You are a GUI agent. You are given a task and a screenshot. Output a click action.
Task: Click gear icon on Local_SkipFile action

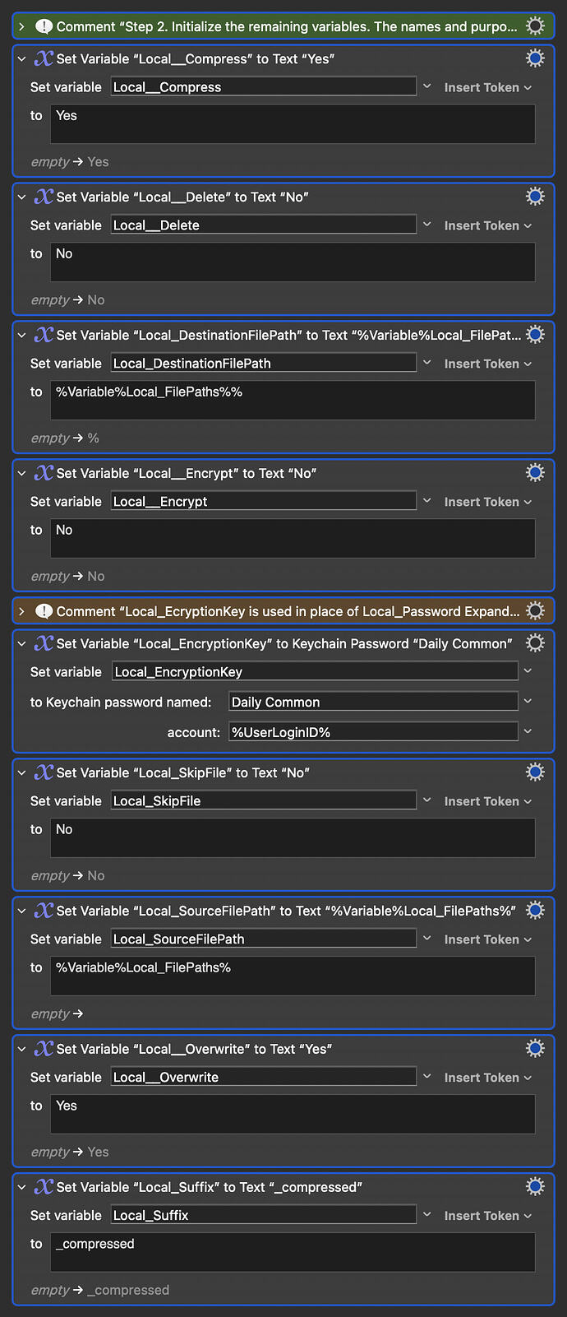click(535, 772)
